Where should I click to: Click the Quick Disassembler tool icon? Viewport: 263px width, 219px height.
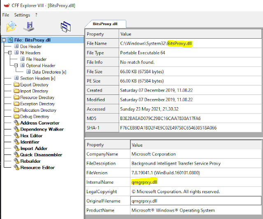[16, 154]
